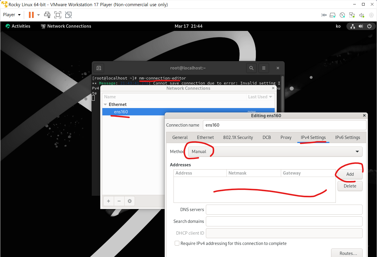Open the terminal hamburger menu icon
The width and height of the screenshot is (377, 257).
pyautogui.click(x=263, y=68)
